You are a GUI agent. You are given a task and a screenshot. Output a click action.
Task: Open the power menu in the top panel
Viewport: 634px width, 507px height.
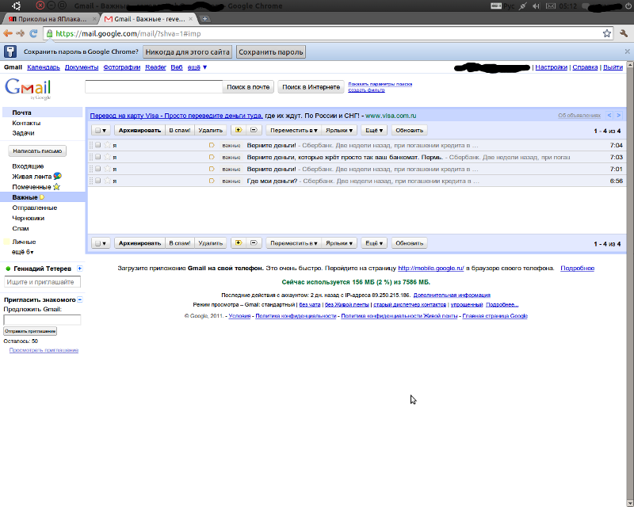coord(628,6)
